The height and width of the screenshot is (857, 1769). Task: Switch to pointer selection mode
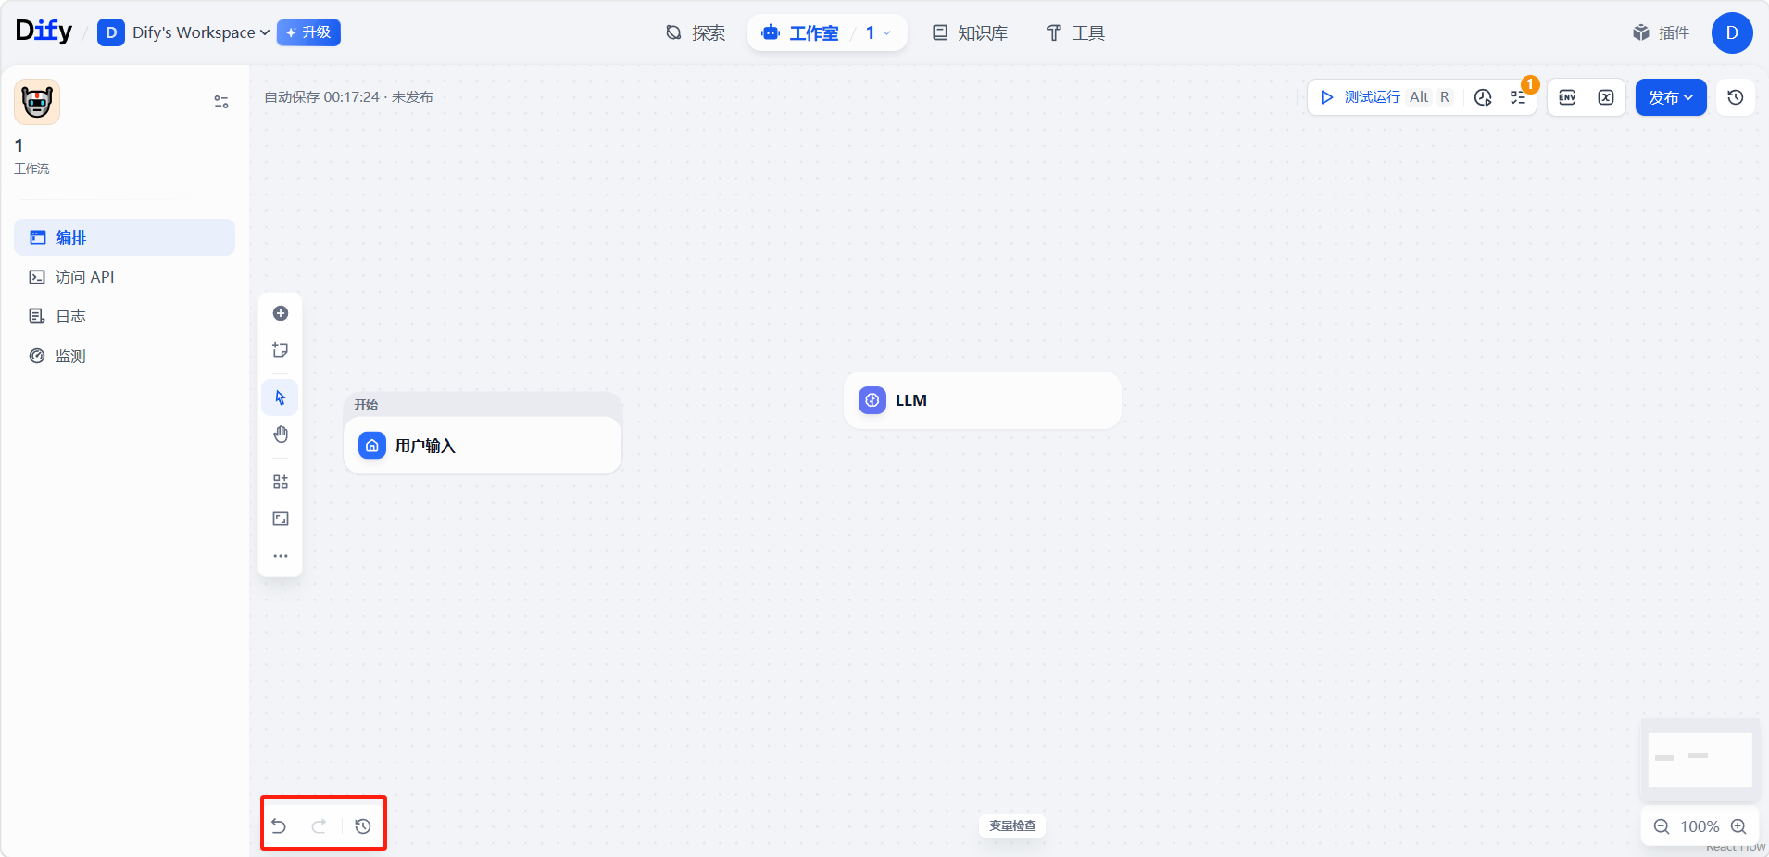click(x=281, y=397)
